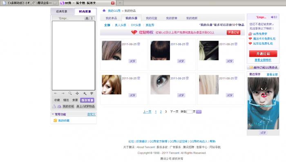Go to page 1

click(x=156, y=112)
